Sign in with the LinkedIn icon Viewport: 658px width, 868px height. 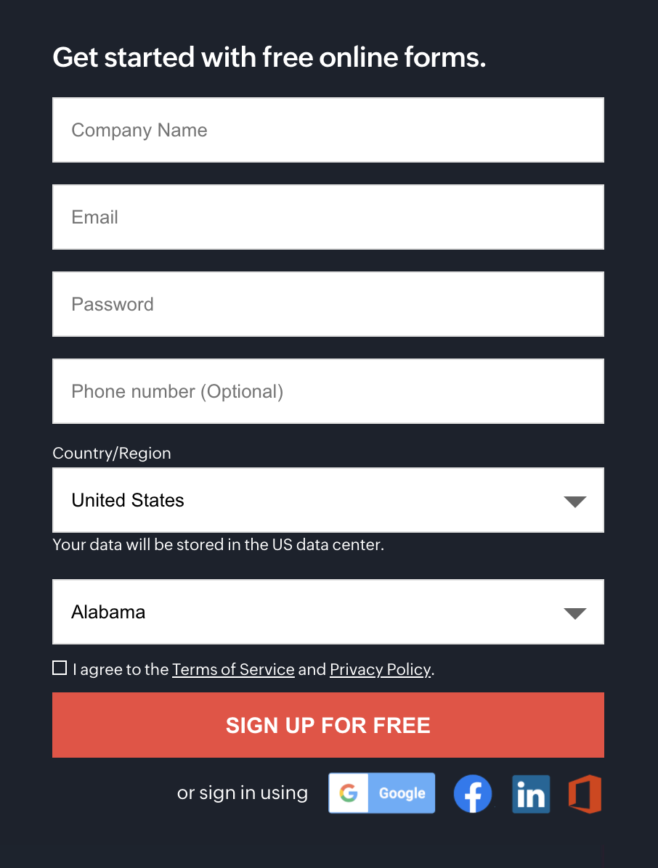tap(531, 793)
